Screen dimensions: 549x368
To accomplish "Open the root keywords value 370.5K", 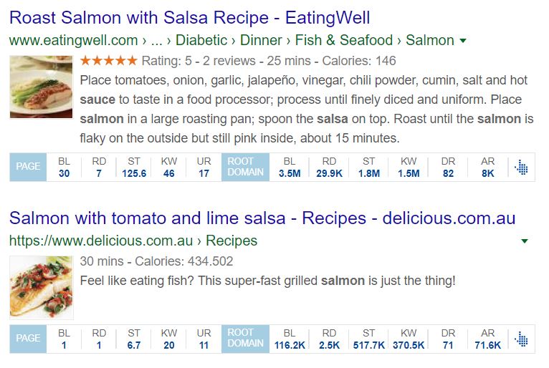I will (409, 345).
